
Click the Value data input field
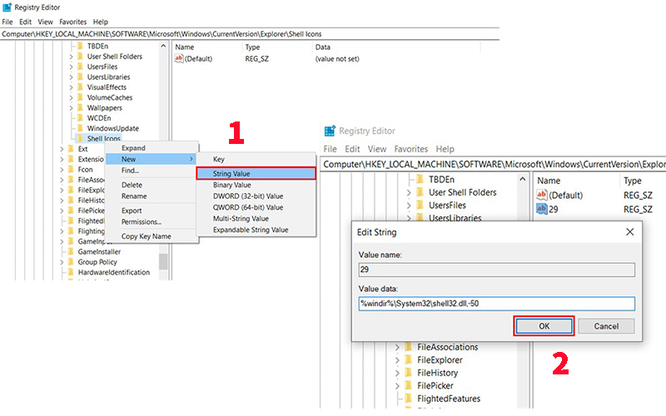click(496, 304)
